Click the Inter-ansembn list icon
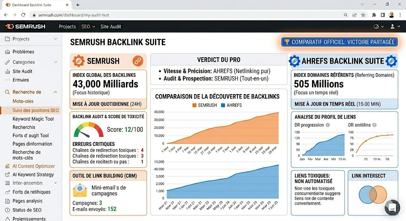 [x=8, y=183]
